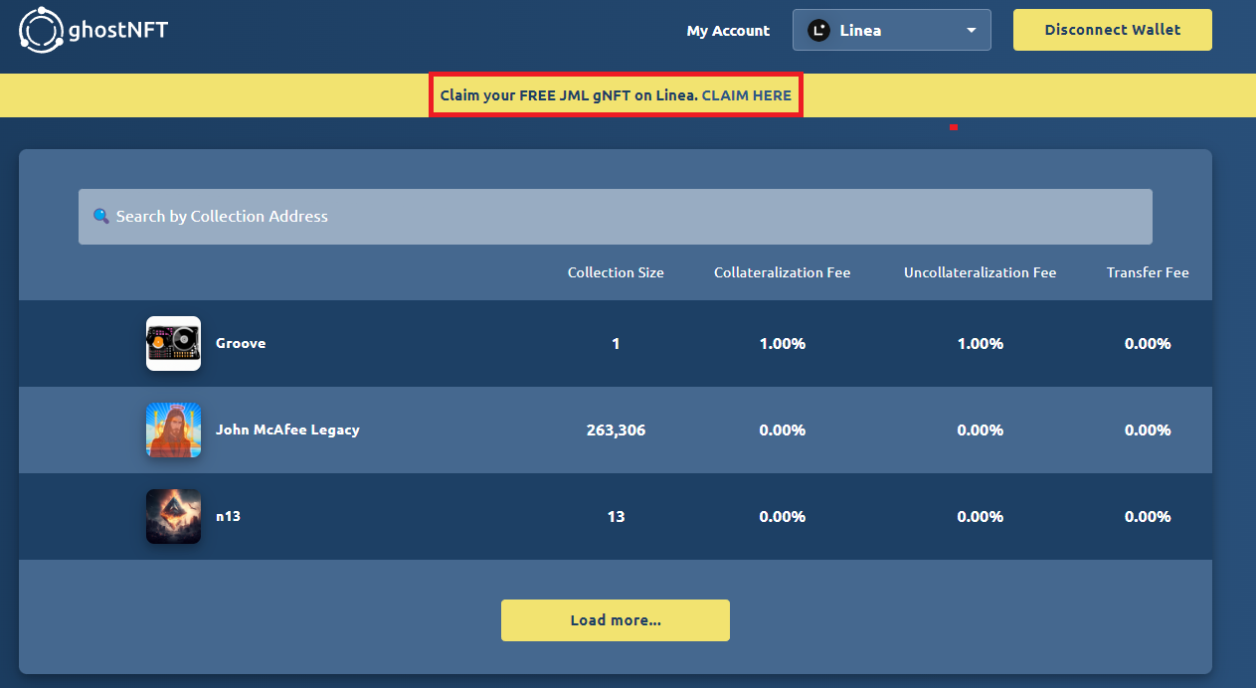
Task: Click John McAfee Legacy's transfer fee value
Action: tap(1148, 430)
